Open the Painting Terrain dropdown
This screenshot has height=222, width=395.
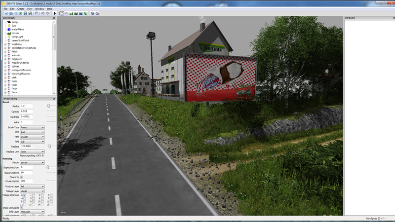32,163
